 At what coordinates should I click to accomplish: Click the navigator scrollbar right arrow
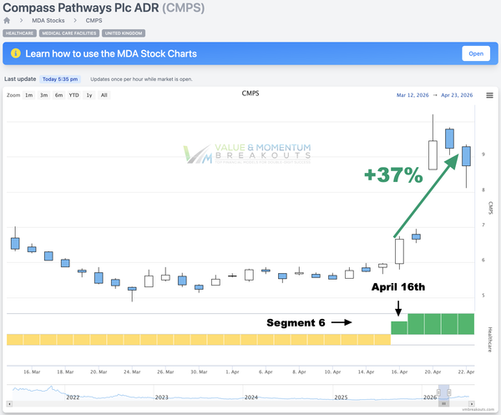pos(472,404)
